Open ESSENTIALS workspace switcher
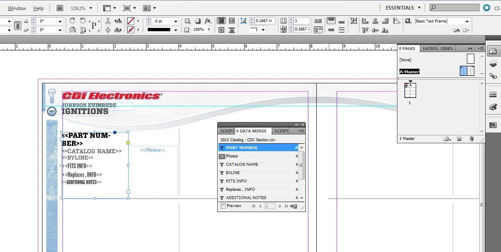This screenshot has width=501, height=252. coord(403,8)
